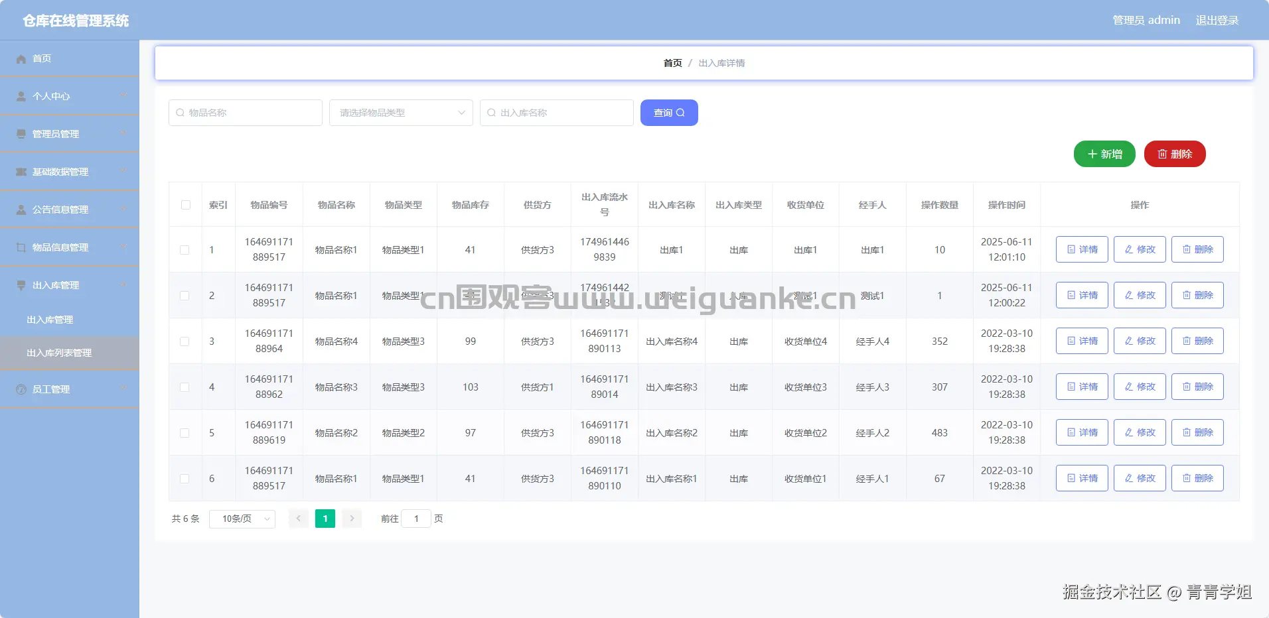
Task: Toggle the select-all checkbox in table header
Action: point(186,206)
